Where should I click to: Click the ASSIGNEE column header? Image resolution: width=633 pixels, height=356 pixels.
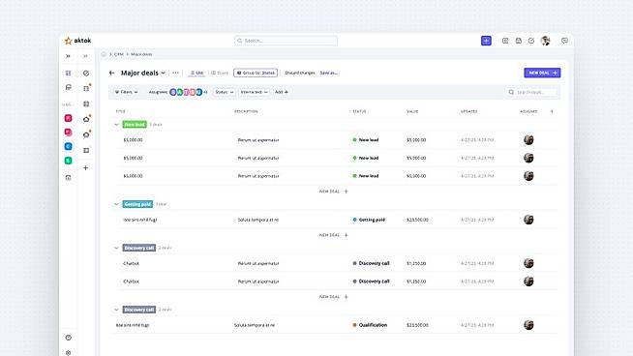pyautogui.click(x=528, y=111)
